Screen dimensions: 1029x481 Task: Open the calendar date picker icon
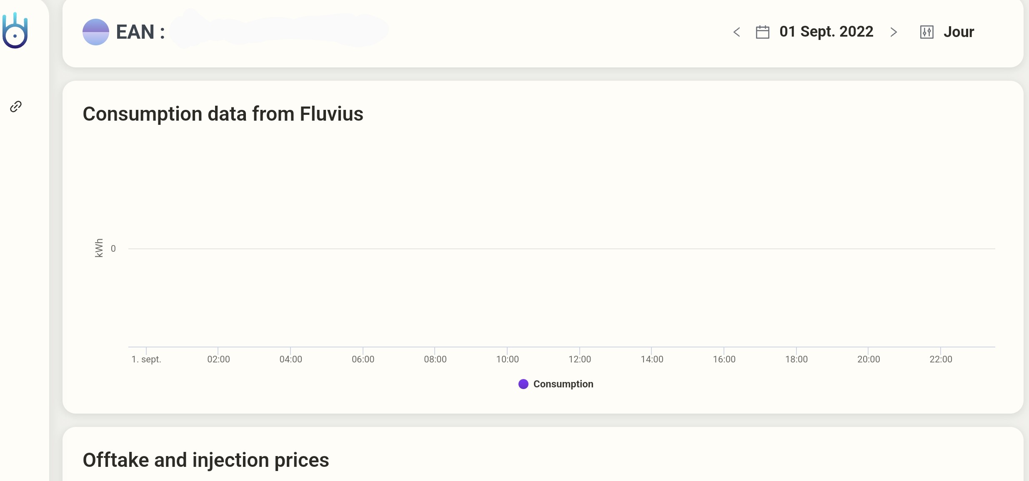pos(762,32)
